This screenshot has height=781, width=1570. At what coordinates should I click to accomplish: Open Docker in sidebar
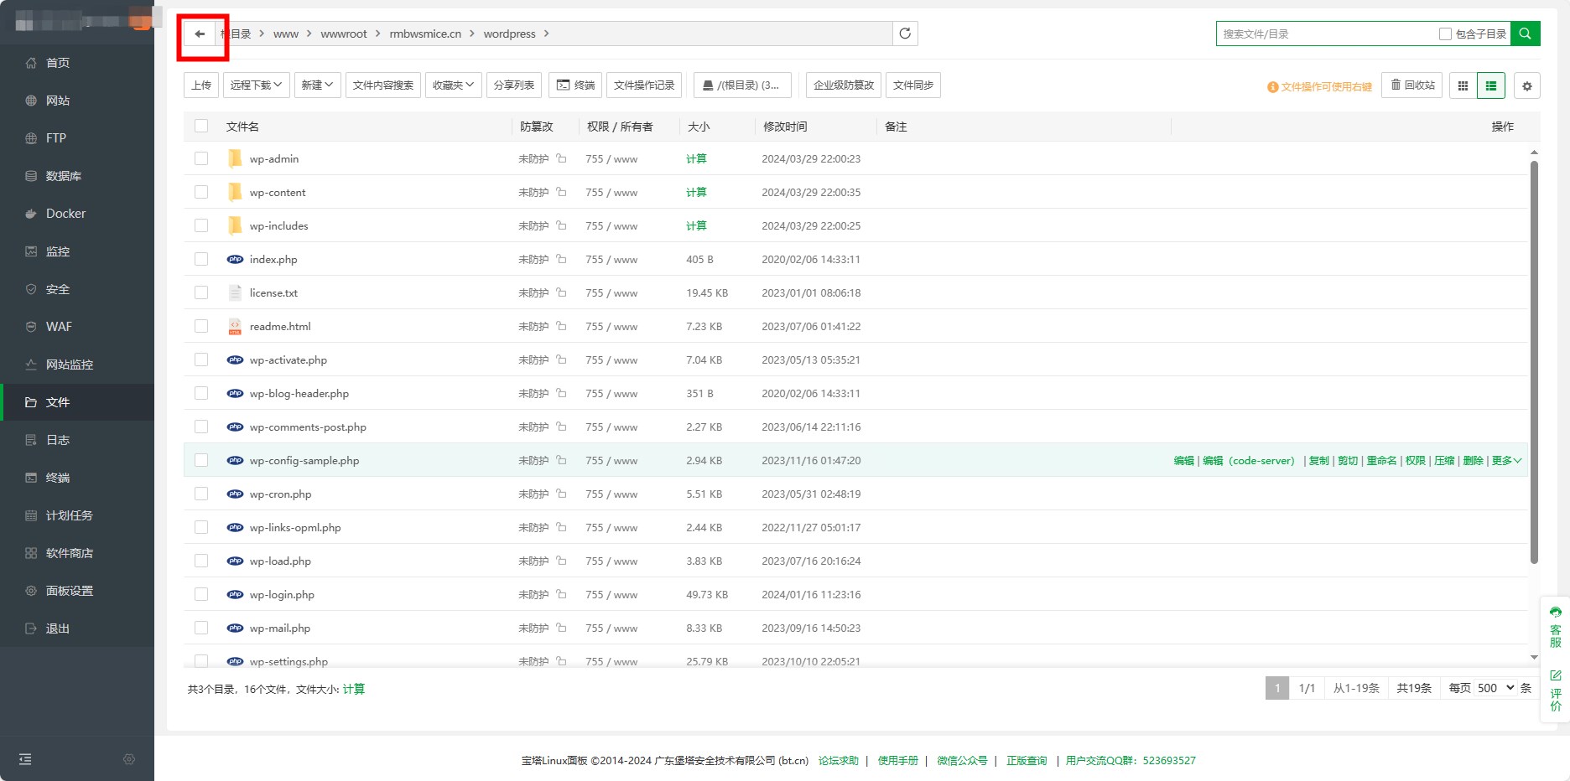[77, 214]
